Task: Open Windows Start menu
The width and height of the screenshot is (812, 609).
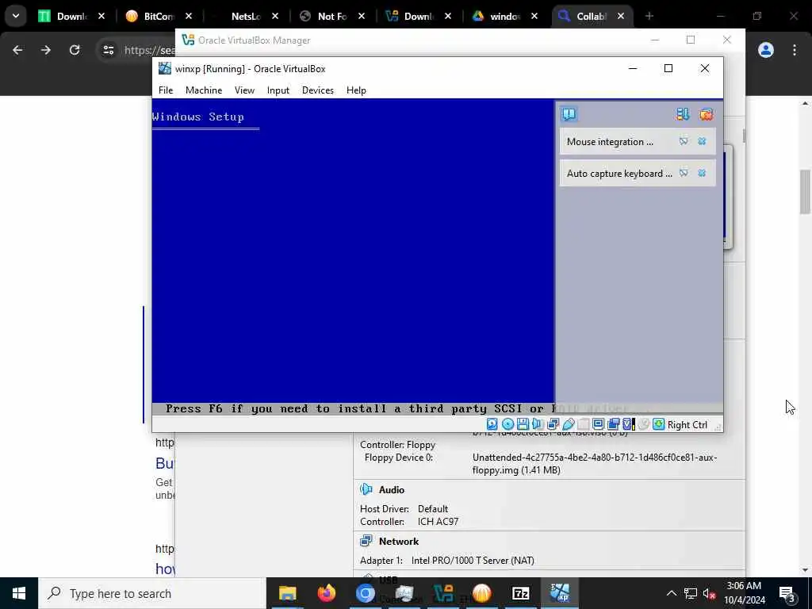Action: click(19, 593)
